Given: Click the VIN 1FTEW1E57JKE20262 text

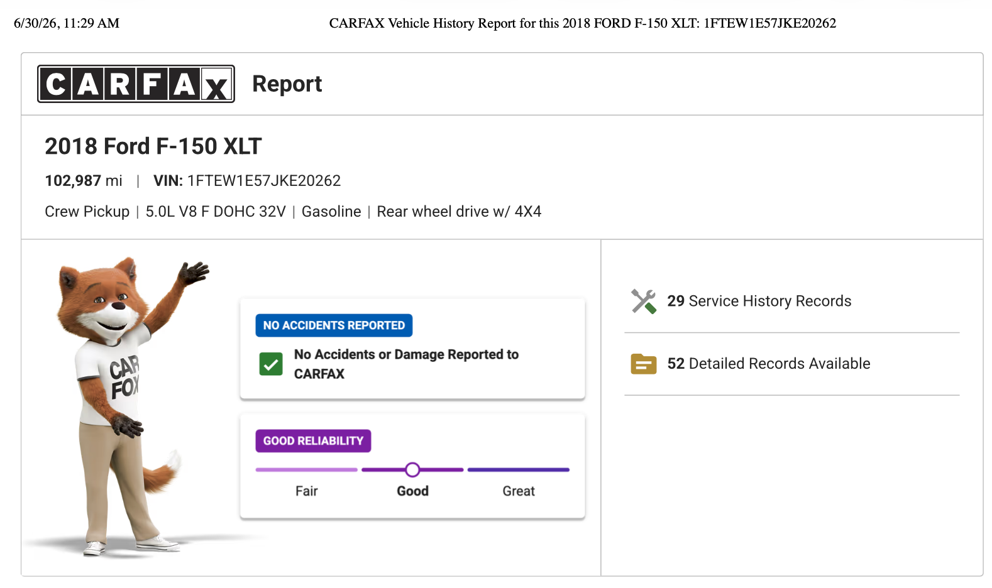Looking at the screenshot, I should pyautogui.click(x=247, y=181).
